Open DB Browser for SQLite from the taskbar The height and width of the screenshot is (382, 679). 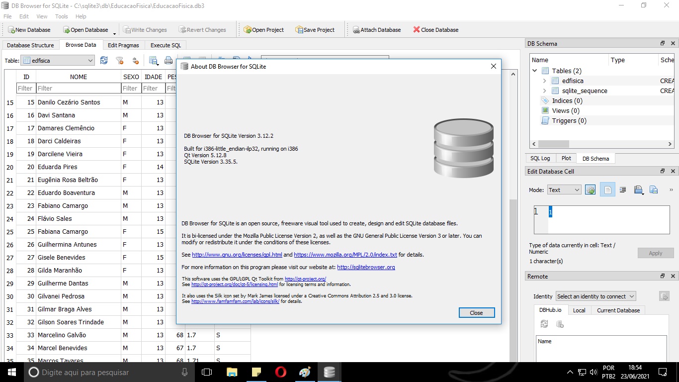[x=329, y=372]
